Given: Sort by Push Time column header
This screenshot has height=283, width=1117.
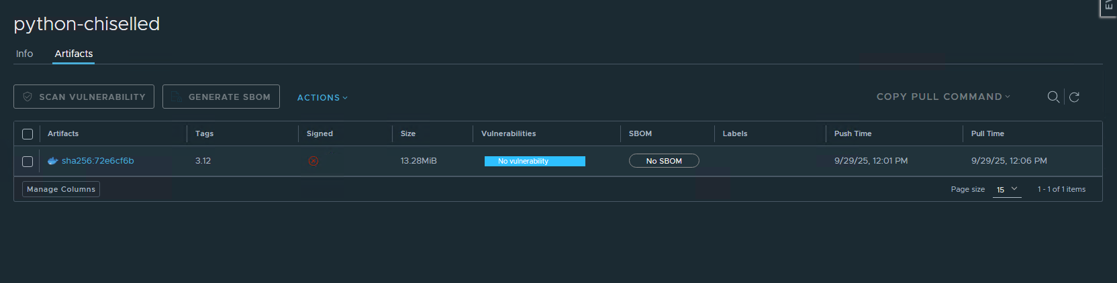Looking at the screenshot, I should pyautogui.click(x=853, y=133).
